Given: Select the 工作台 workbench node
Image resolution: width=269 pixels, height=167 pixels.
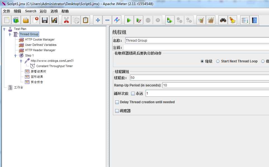Looking at the screenshot, I should click(x=18, y=87).
